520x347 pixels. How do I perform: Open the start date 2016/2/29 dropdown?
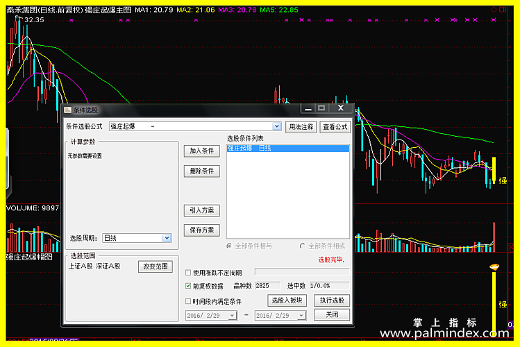(233, 316)
